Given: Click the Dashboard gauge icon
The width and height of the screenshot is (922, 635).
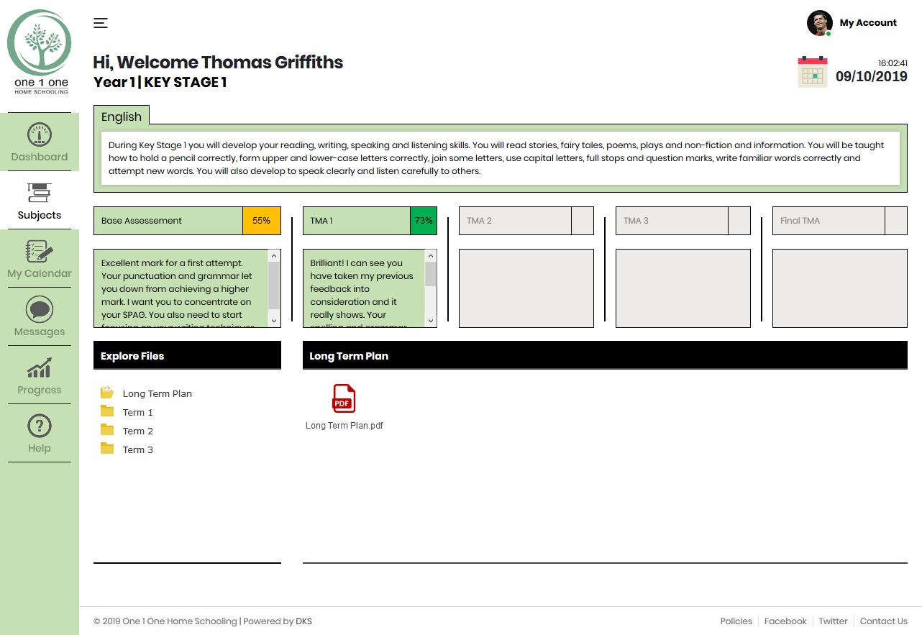Looking at the screenshot, I should 40,135.
